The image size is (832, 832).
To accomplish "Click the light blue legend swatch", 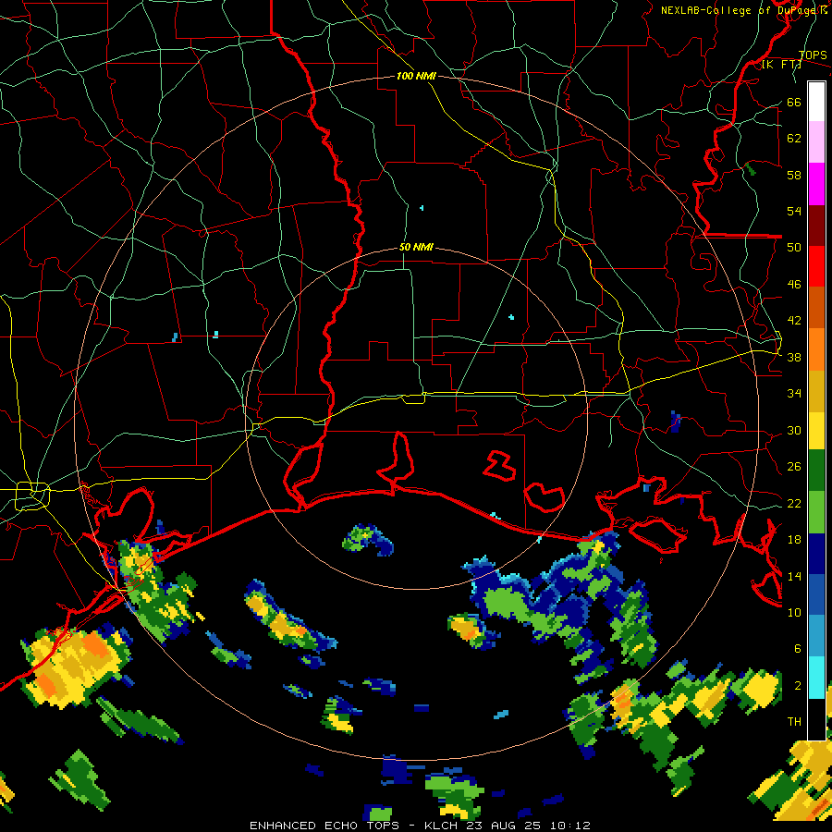I will (x=816, y=636).
